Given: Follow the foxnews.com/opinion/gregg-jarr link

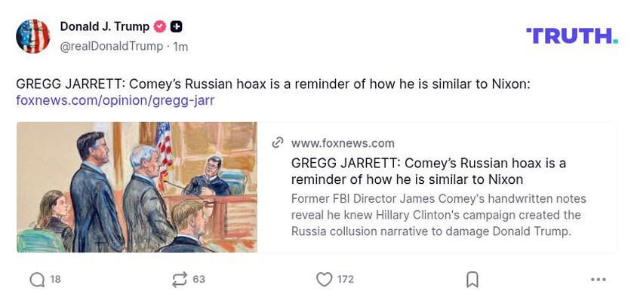Looking at the screenshot, I should (x=115, y=100).
